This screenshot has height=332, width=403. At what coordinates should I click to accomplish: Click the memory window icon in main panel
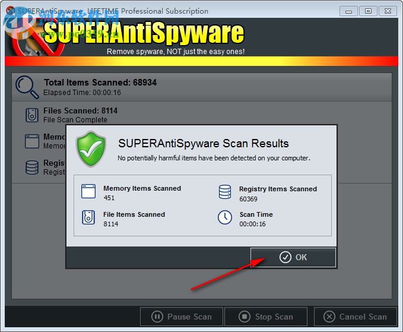[x=32, y=141]
